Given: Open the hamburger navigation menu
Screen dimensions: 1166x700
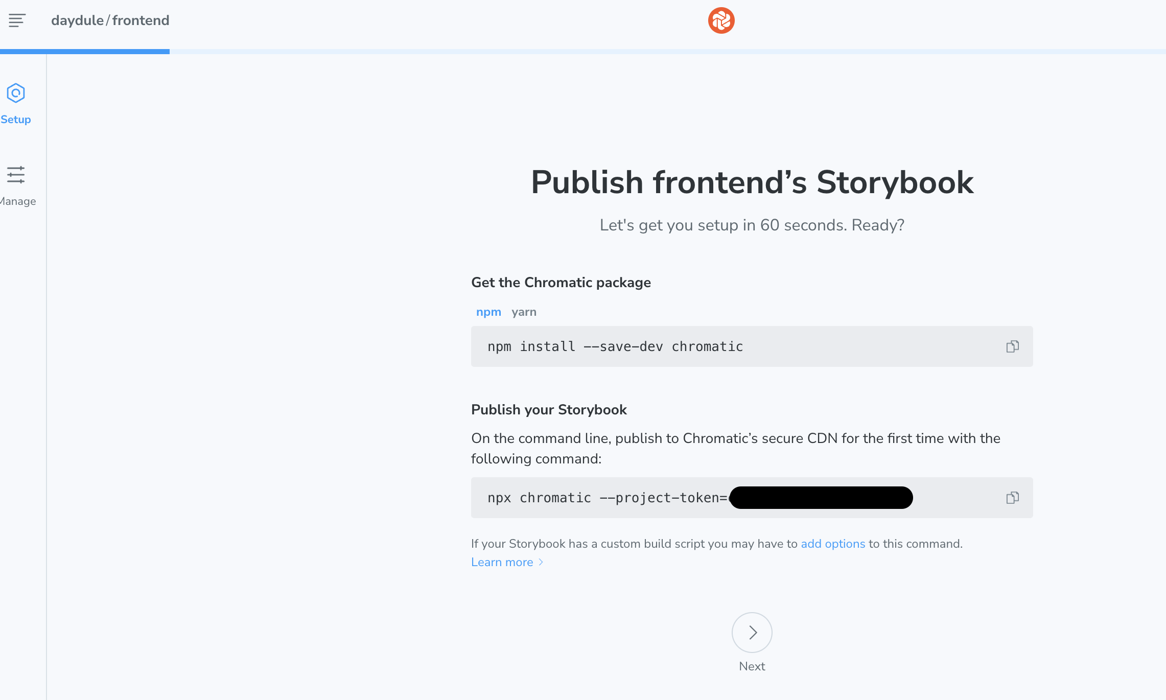Looking at the screenshot, I should (16, 20).
